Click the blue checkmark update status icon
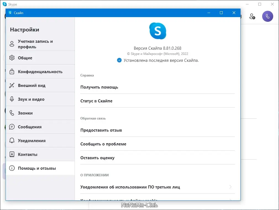279x210 pixels. click(119, 60)
